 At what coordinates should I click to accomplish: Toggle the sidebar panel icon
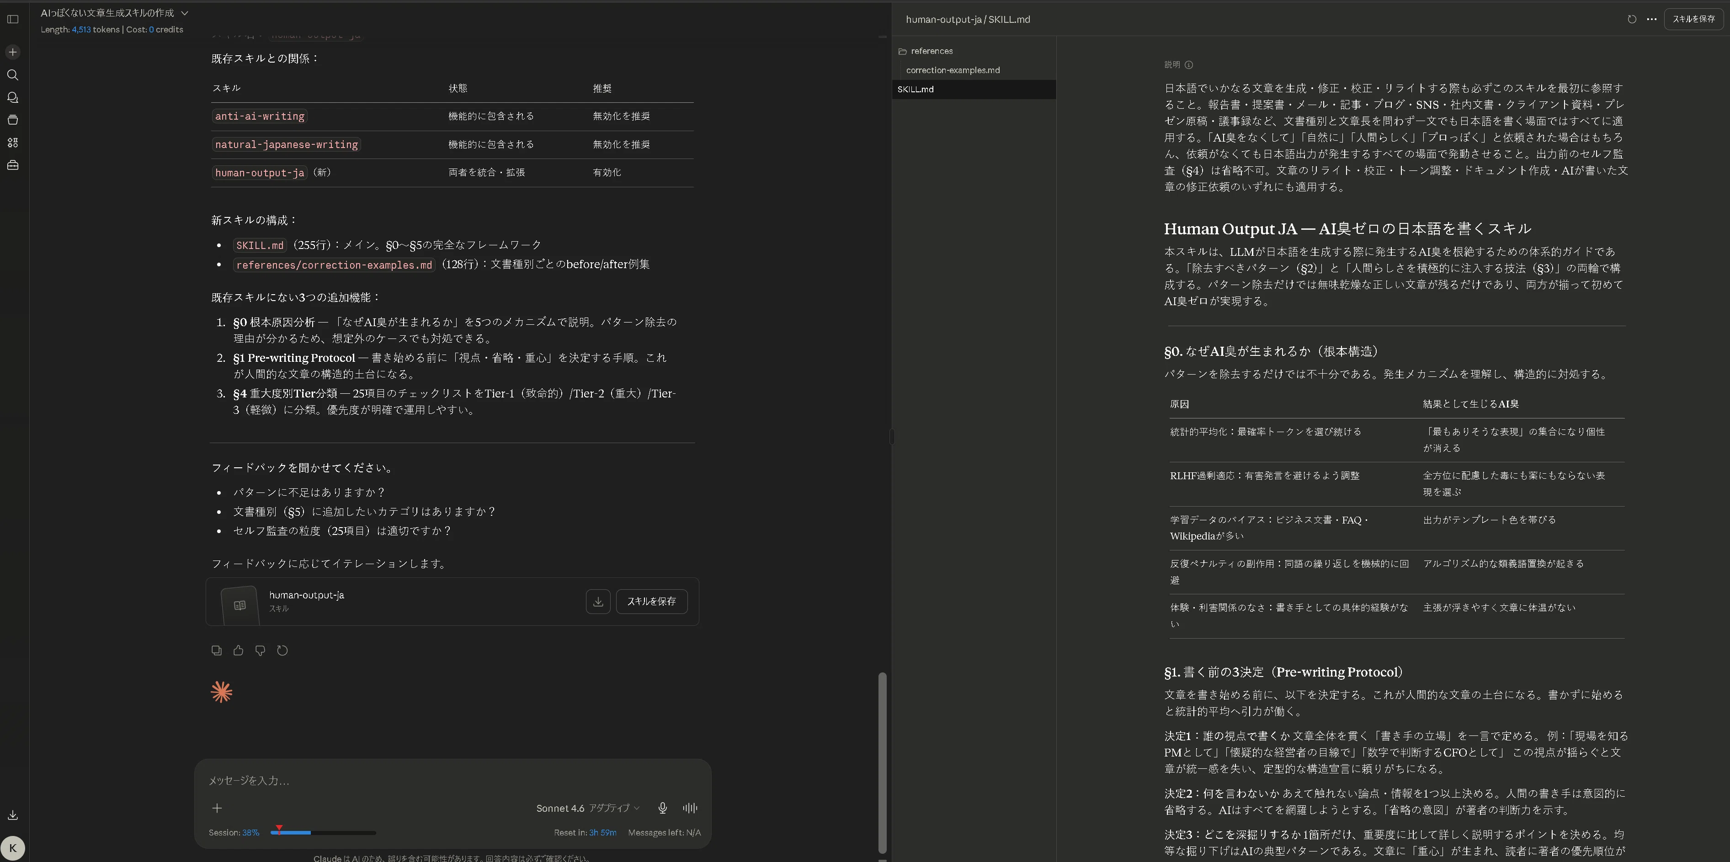13,19
